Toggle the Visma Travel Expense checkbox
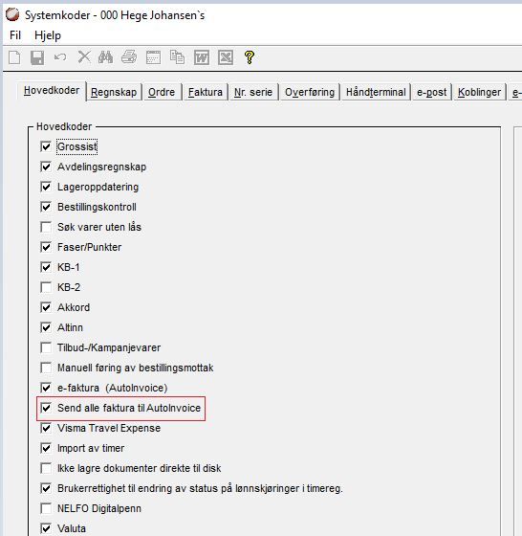This screenshot has height=536, width=522. [x=46, y=428]
